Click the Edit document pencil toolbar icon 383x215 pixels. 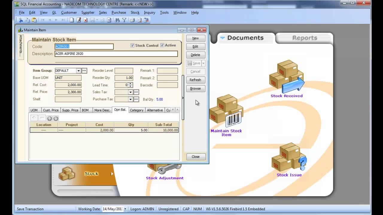[79, 20]
